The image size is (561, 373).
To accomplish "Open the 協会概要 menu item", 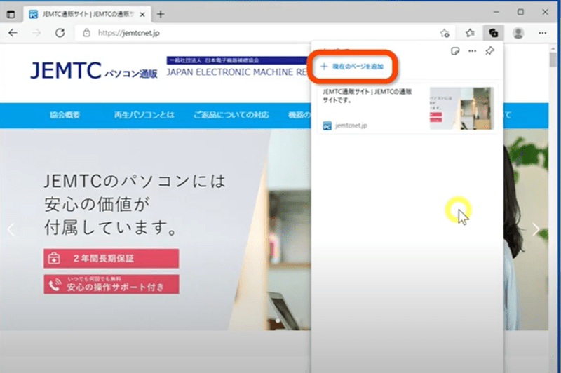I will coord(65,115).
